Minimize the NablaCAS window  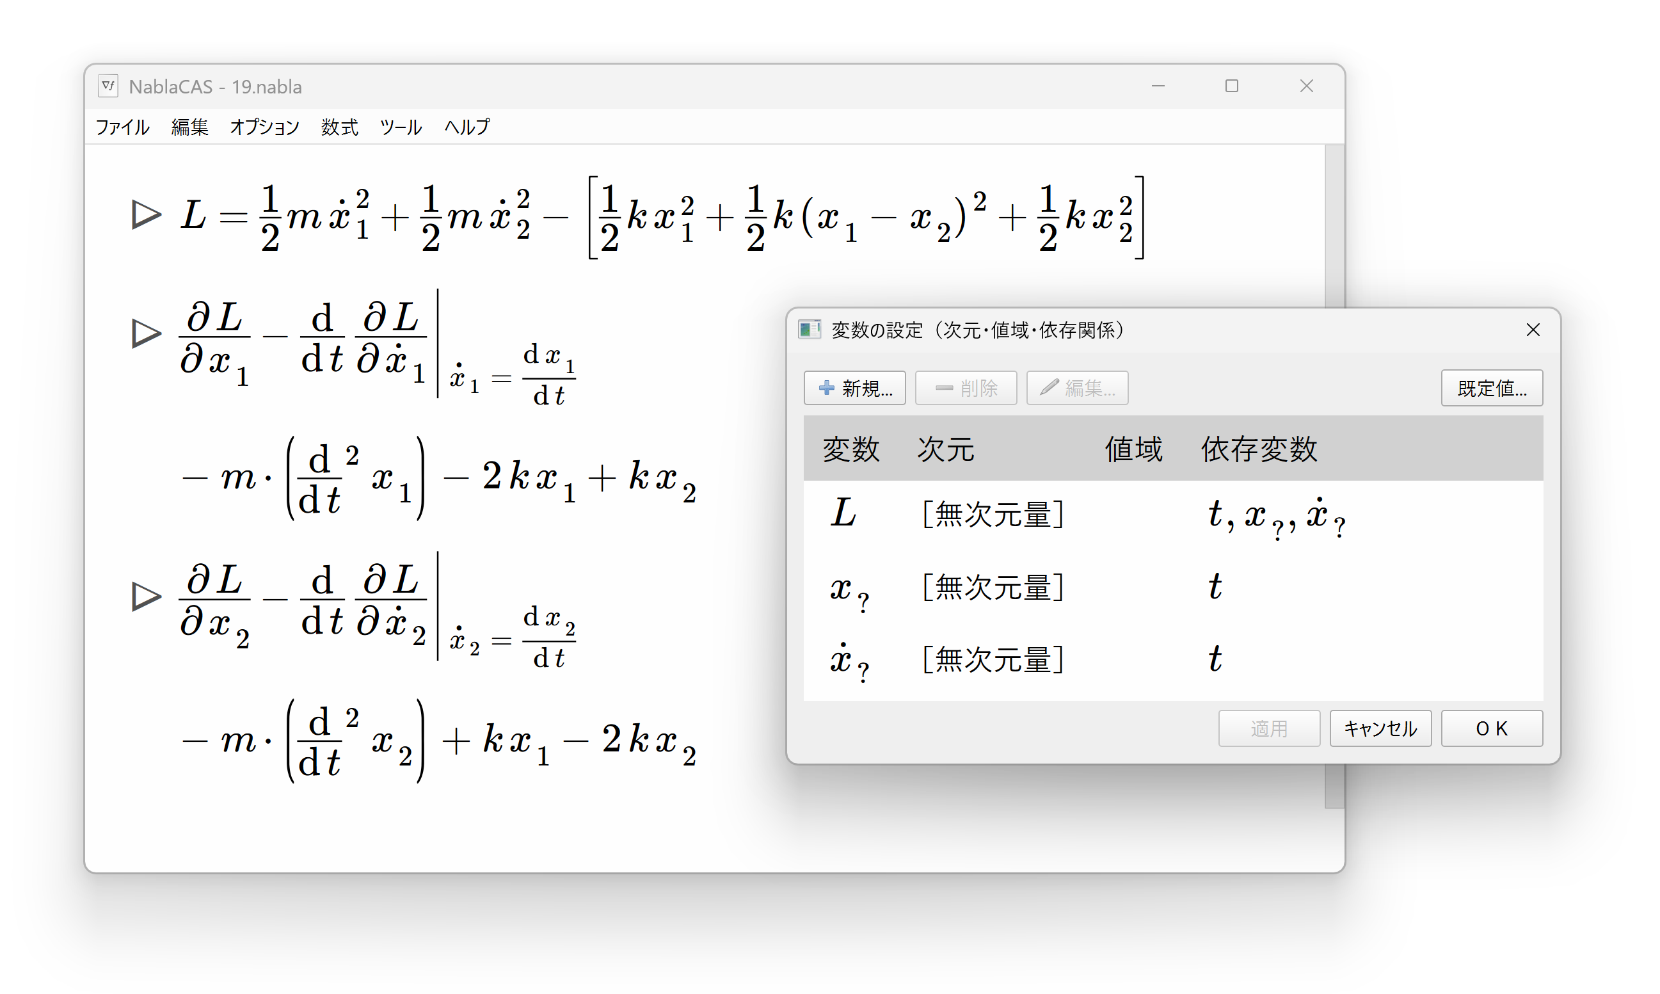click(1158, 86)
